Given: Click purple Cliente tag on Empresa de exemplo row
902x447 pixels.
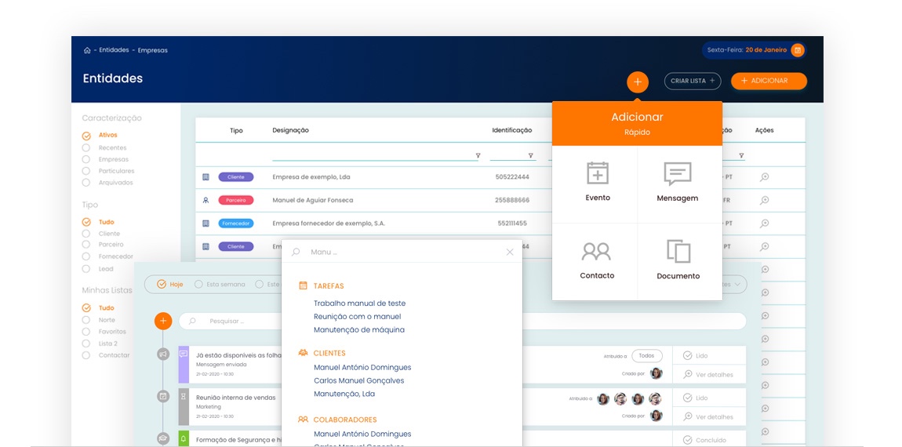Looking at the screenshot, I should tap(236, 177).
